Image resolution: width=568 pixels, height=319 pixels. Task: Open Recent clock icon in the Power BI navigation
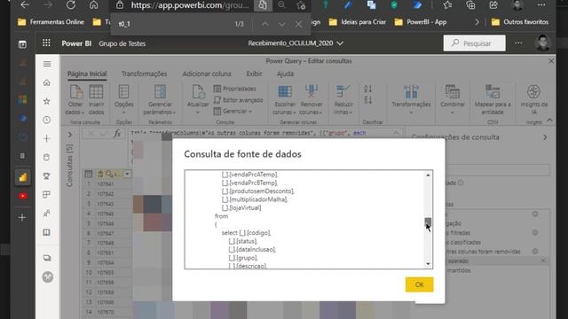(x=47, y=120)
